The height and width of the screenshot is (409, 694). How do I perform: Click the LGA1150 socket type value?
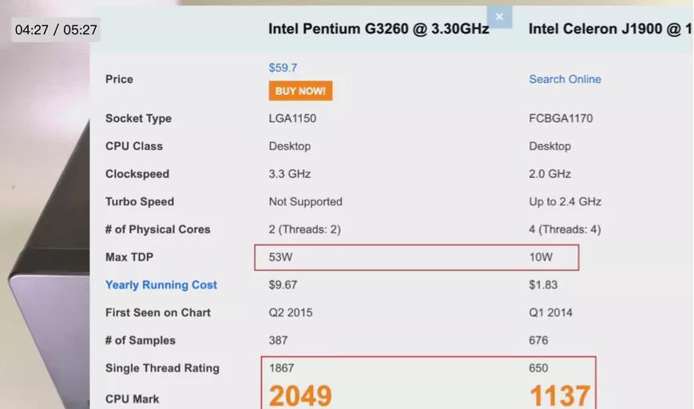coord(292,118)
